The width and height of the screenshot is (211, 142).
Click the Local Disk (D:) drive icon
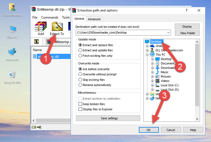click(157, 90)
